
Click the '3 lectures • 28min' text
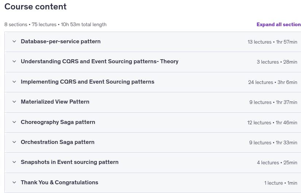[x=277, y=62]
